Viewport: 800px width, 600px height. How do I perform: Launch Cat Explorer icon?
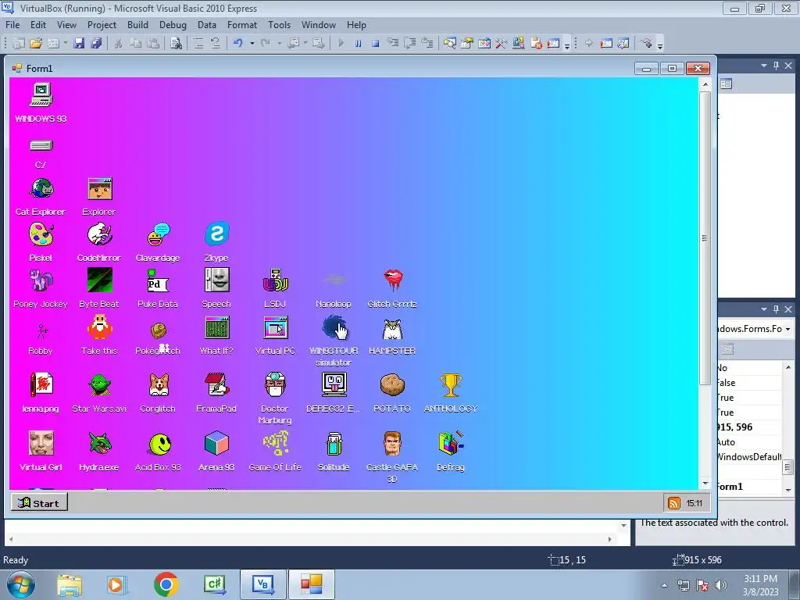pos(41,189)
